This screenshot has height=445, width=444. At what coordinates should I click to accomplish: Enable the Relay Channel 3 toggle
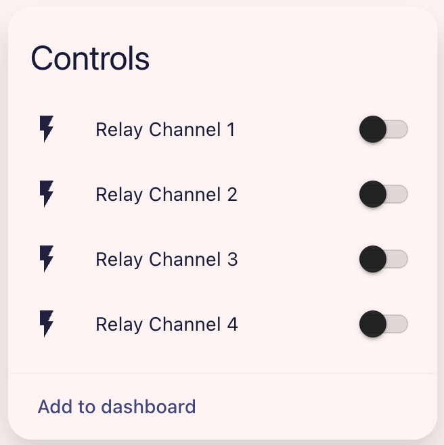[x=383, y=259]
